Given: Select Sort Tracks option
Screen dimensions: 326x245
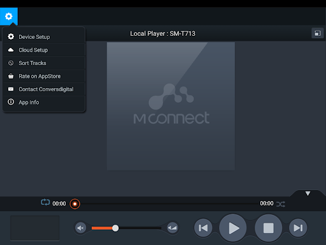Looking at the screenshot, I should (x=44, y=63).
